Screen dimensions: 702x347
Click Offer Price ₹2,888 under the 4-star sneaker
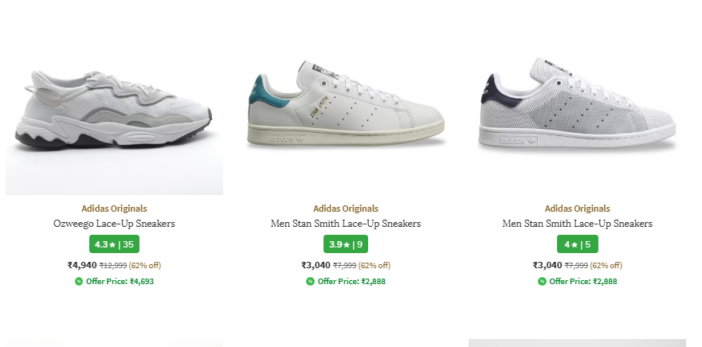(x=583, y=281)
